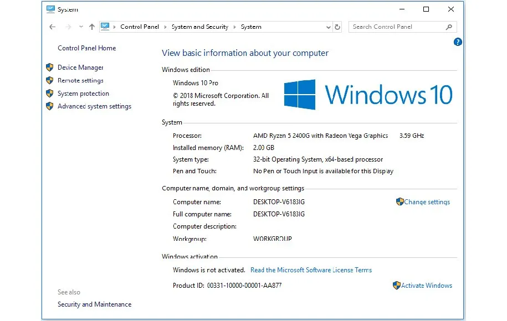The width and height of the screenshot is (507, 321).
Task: Open Help via blue question mark icon
Action: (458, 42)
